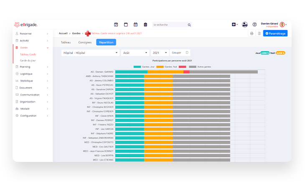Click Anthony TABACHNIK's orange night bar
The image size is (305, 182).
[158, 76]
